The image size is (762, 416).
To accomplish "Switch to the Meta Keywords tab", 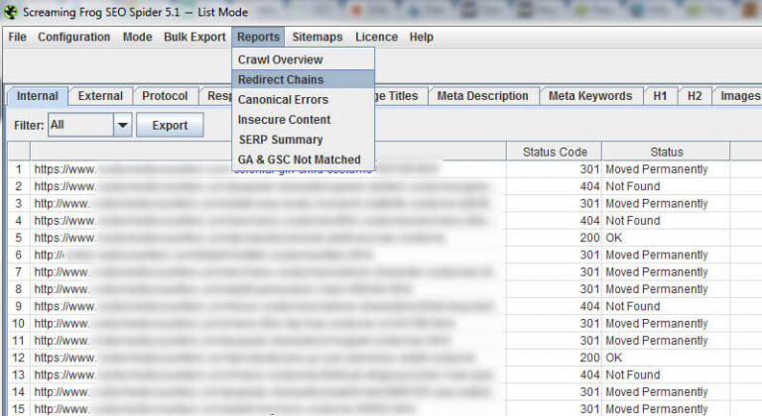I will (x=590, y=96).
